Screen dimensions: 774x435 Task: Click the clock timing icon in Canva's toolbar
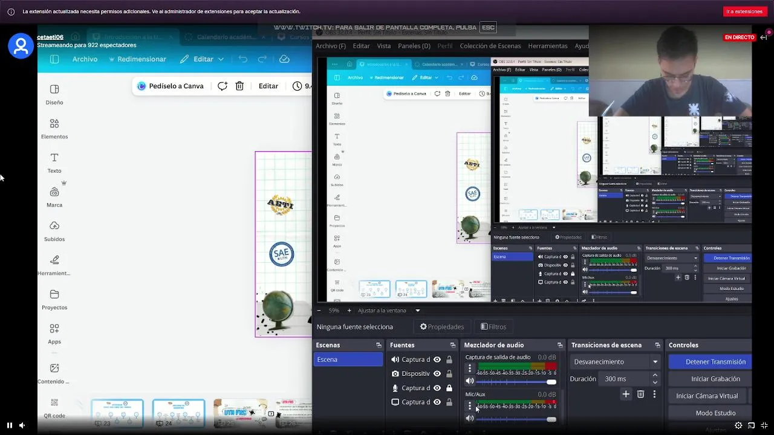297,86
